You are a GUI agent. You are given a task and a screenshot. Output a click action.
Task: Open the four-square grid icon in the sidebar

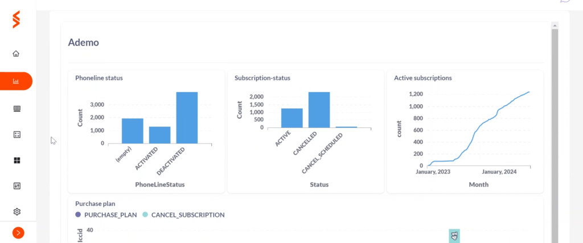17,160
